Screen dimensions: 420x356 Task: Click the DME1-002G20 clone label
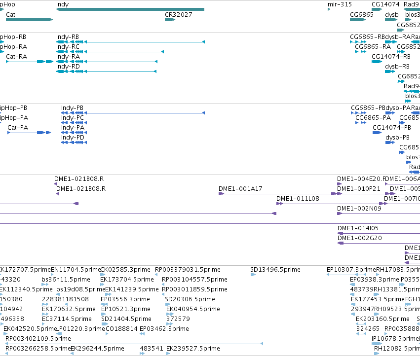(x=360, y=238)
